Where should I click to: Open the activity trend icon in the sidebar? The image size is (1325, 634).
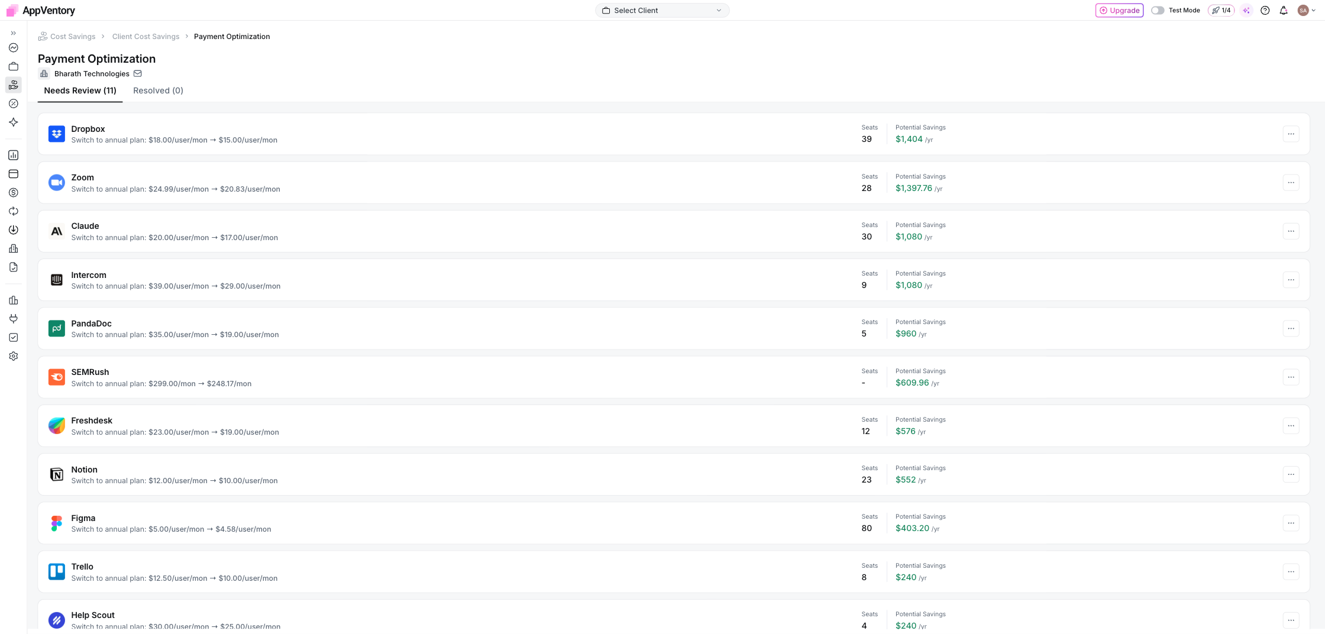click(x=13, y=48)
